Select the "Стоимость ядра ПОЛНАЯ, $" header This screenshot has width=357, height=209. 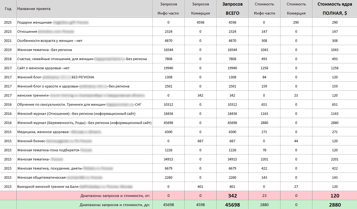334,9
